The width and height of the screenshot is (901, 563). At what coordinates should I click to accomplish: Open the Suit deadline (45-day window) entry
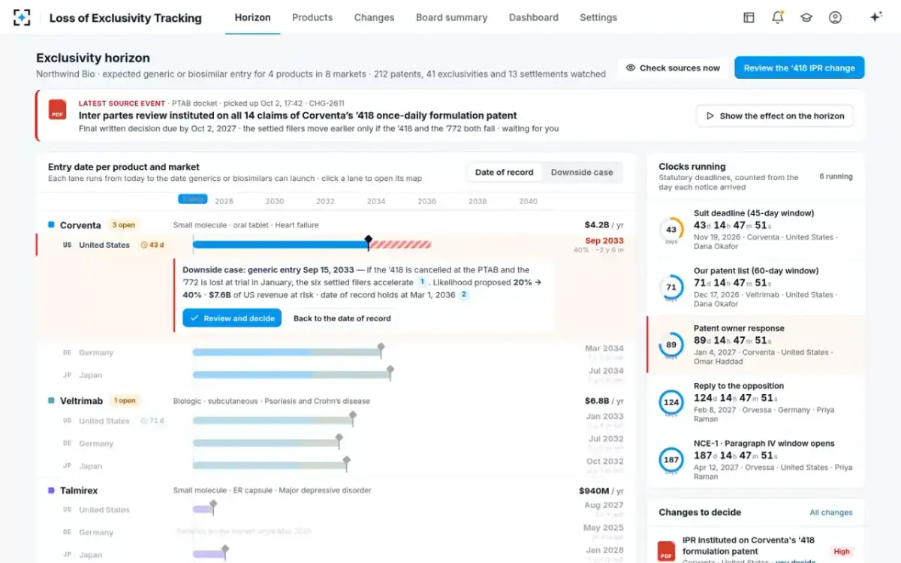click(x=755, y=230)
